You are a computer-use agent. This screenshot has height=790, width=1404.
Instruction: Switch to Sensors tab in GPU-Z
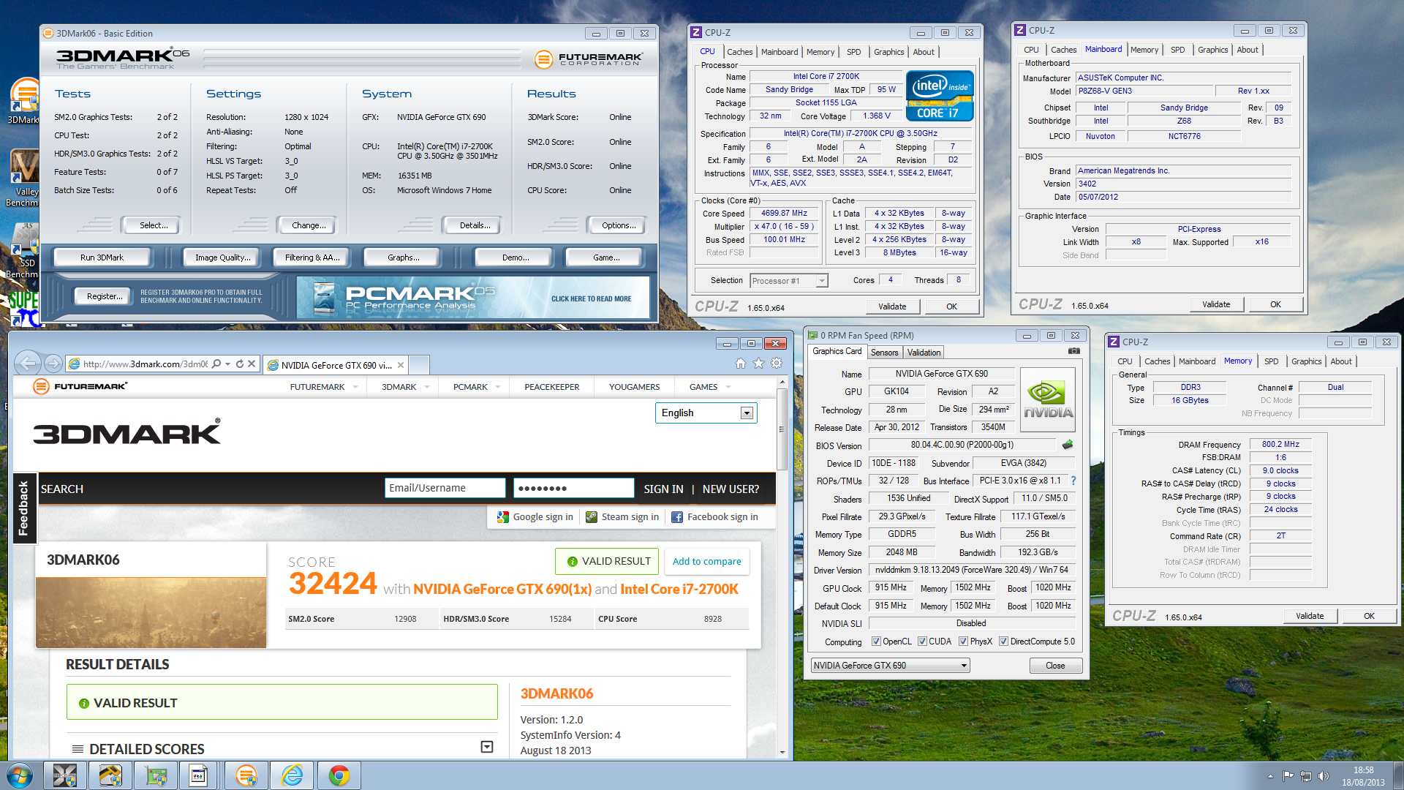(x=884, y=353)
